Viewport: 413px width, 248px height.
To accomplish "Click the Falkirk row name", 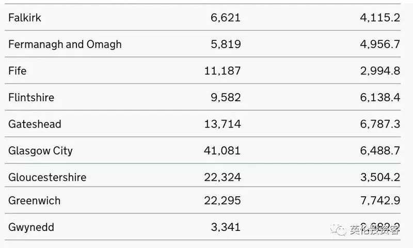I will 25,18.
